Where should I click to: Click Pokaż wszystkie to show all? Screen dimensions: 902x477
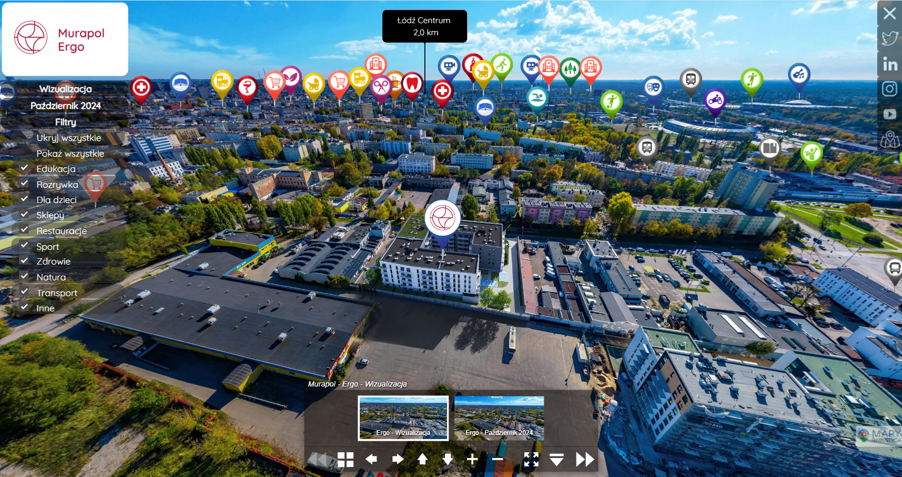click(x=70, y=154)
